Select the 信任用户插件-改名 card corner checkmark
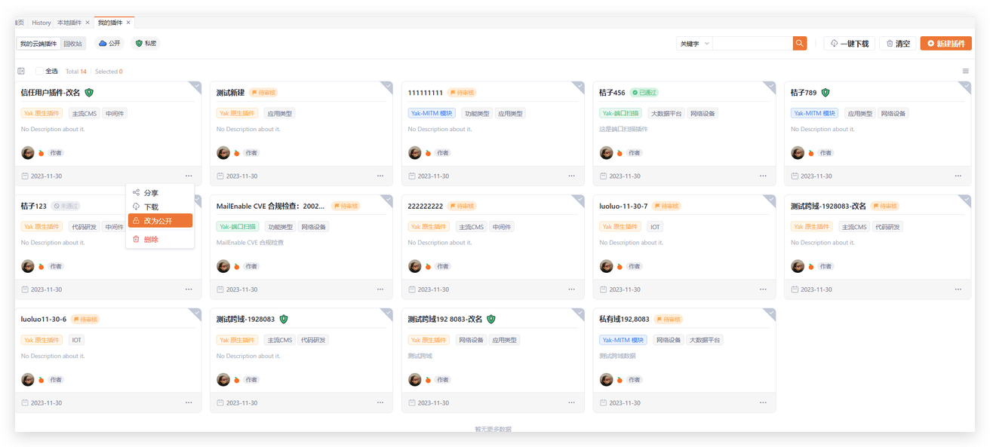Viewport: 990px width, 447px height. point(195,86)
